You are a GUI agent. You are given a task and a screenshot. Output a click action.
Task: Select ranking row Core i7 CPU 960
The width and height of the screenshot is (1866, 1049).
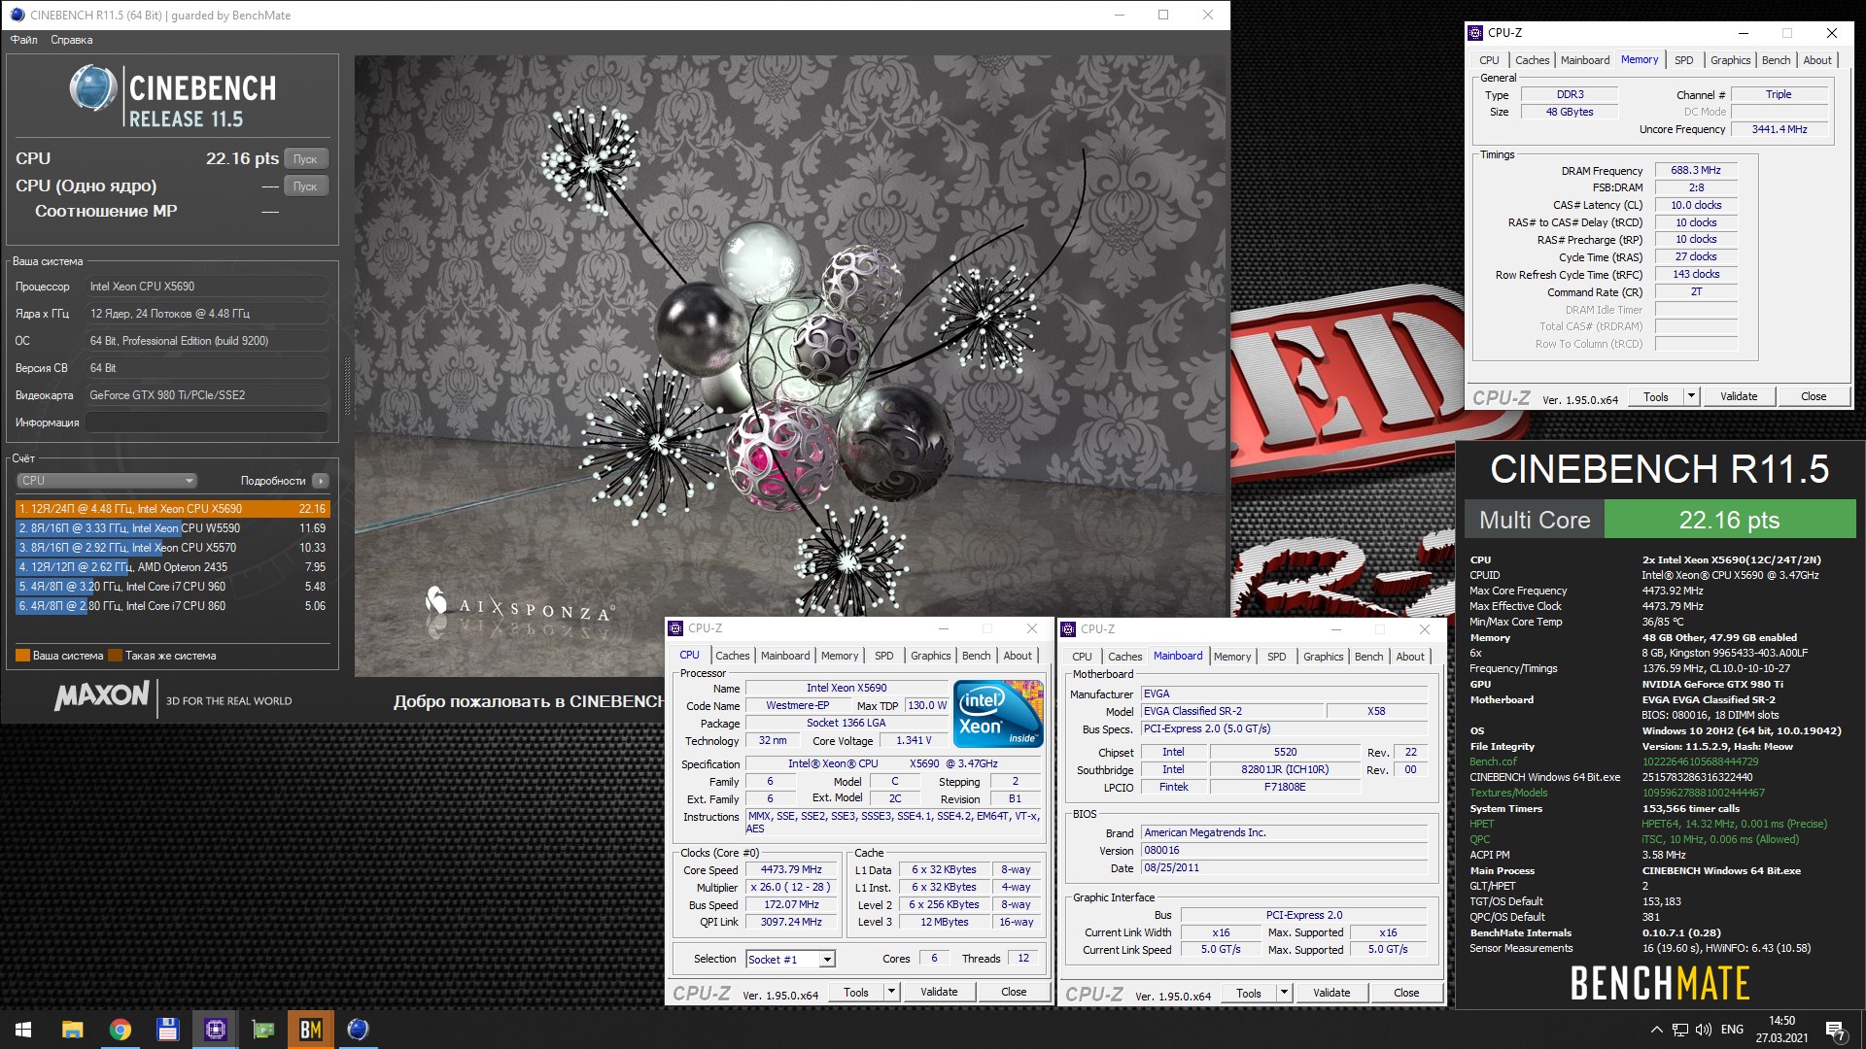[172, 587]
